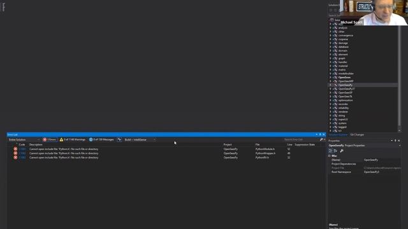Screen dimensions: 408x229
Task: Select the system project
Action: click(342, 123)
